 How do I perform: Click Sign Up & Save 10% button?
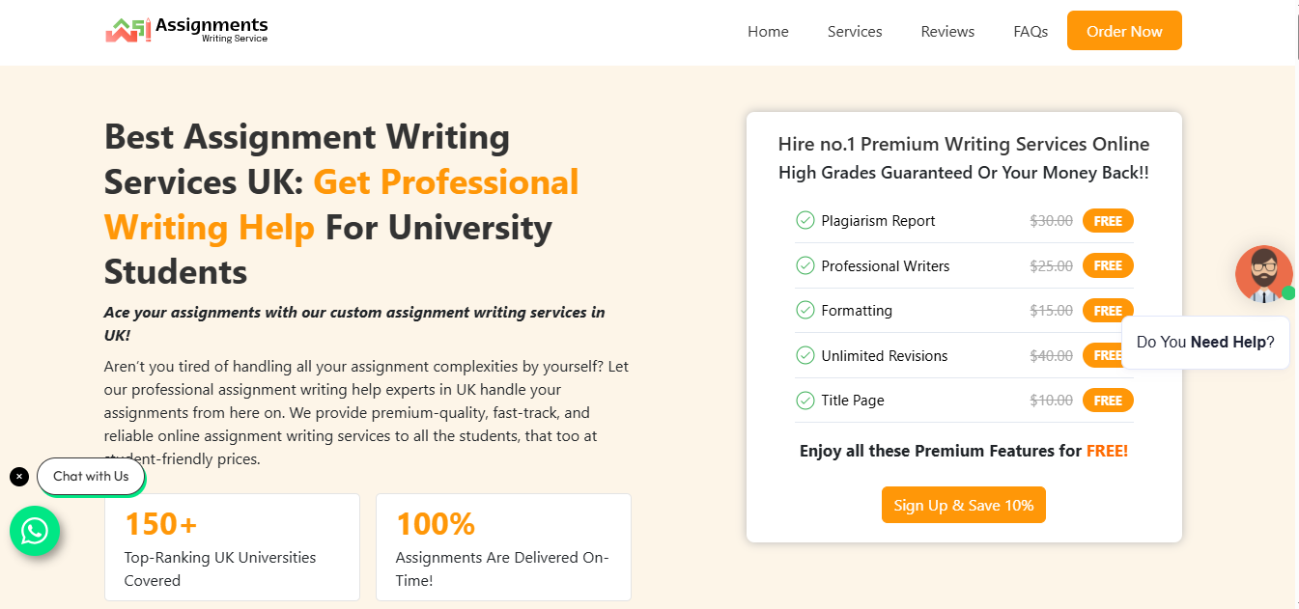[x=964, y=505]
